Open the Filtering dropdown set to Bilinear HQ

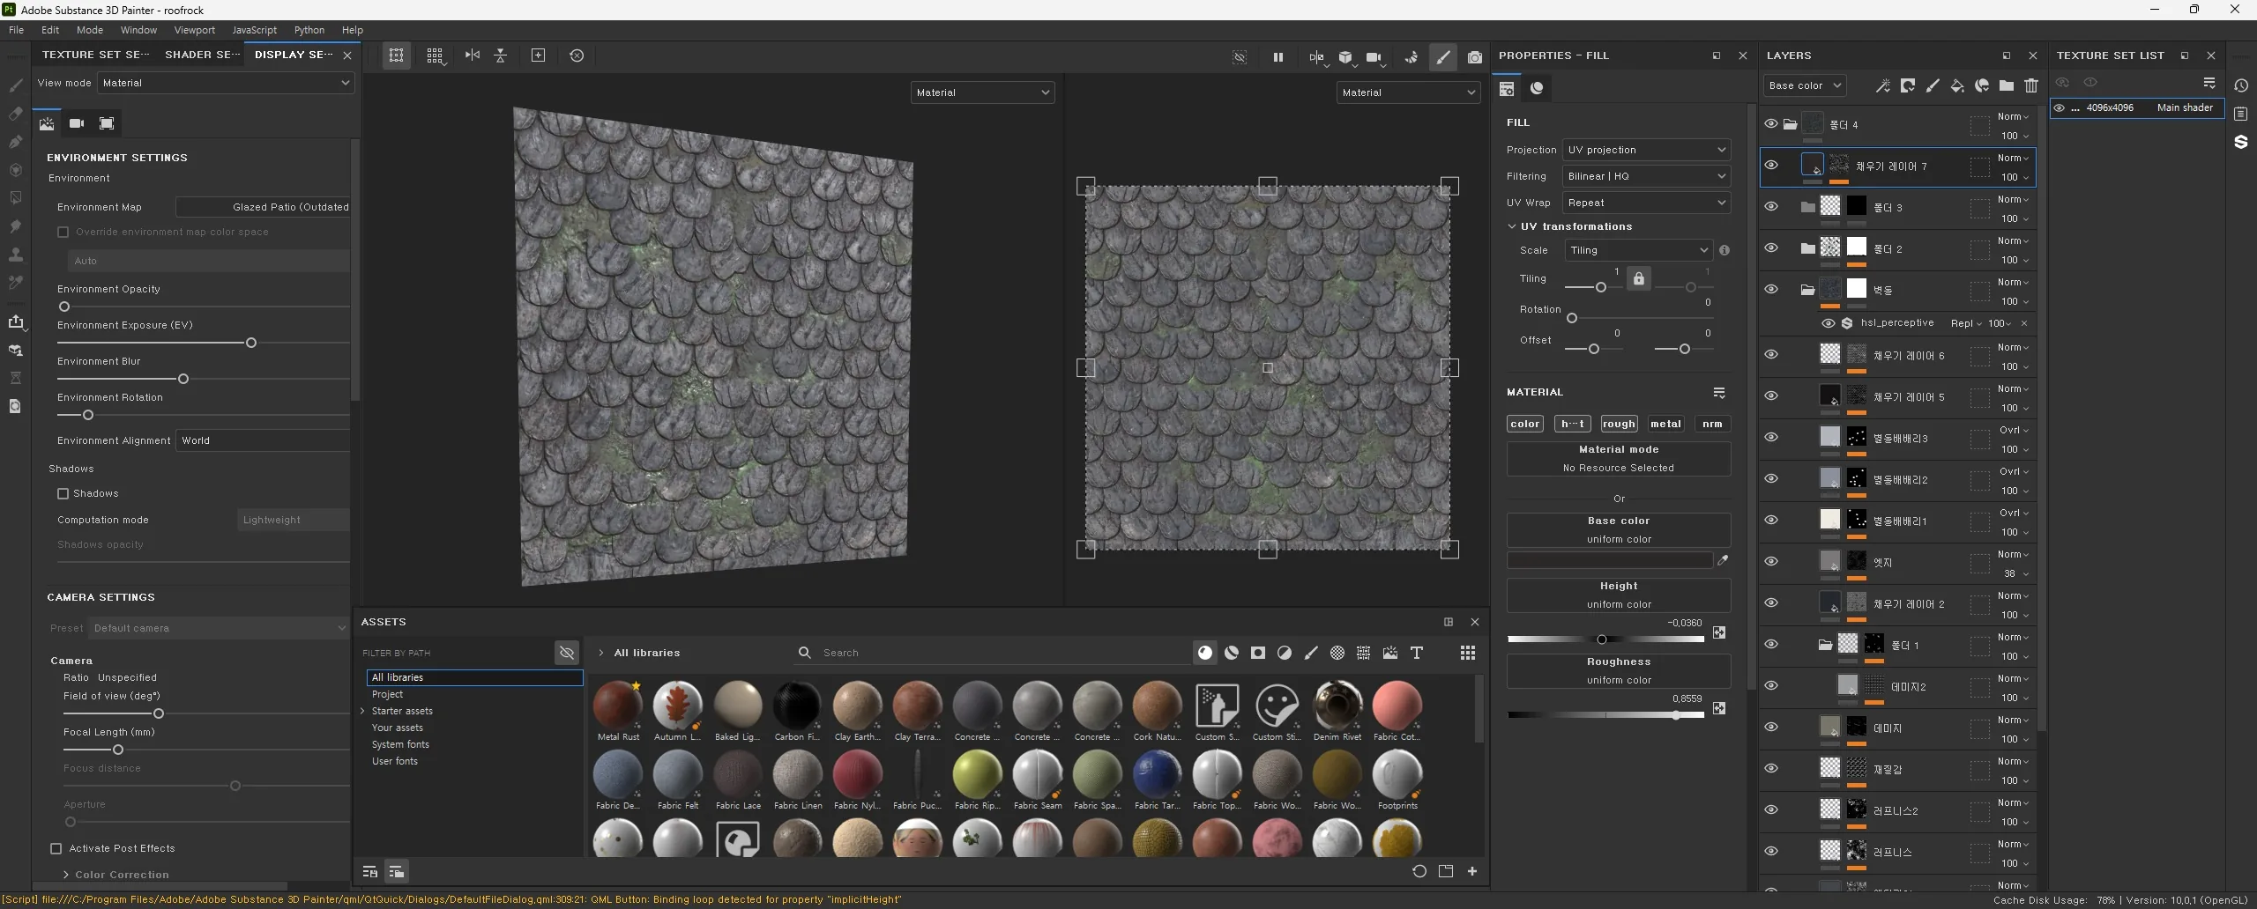click(1646, 176)
